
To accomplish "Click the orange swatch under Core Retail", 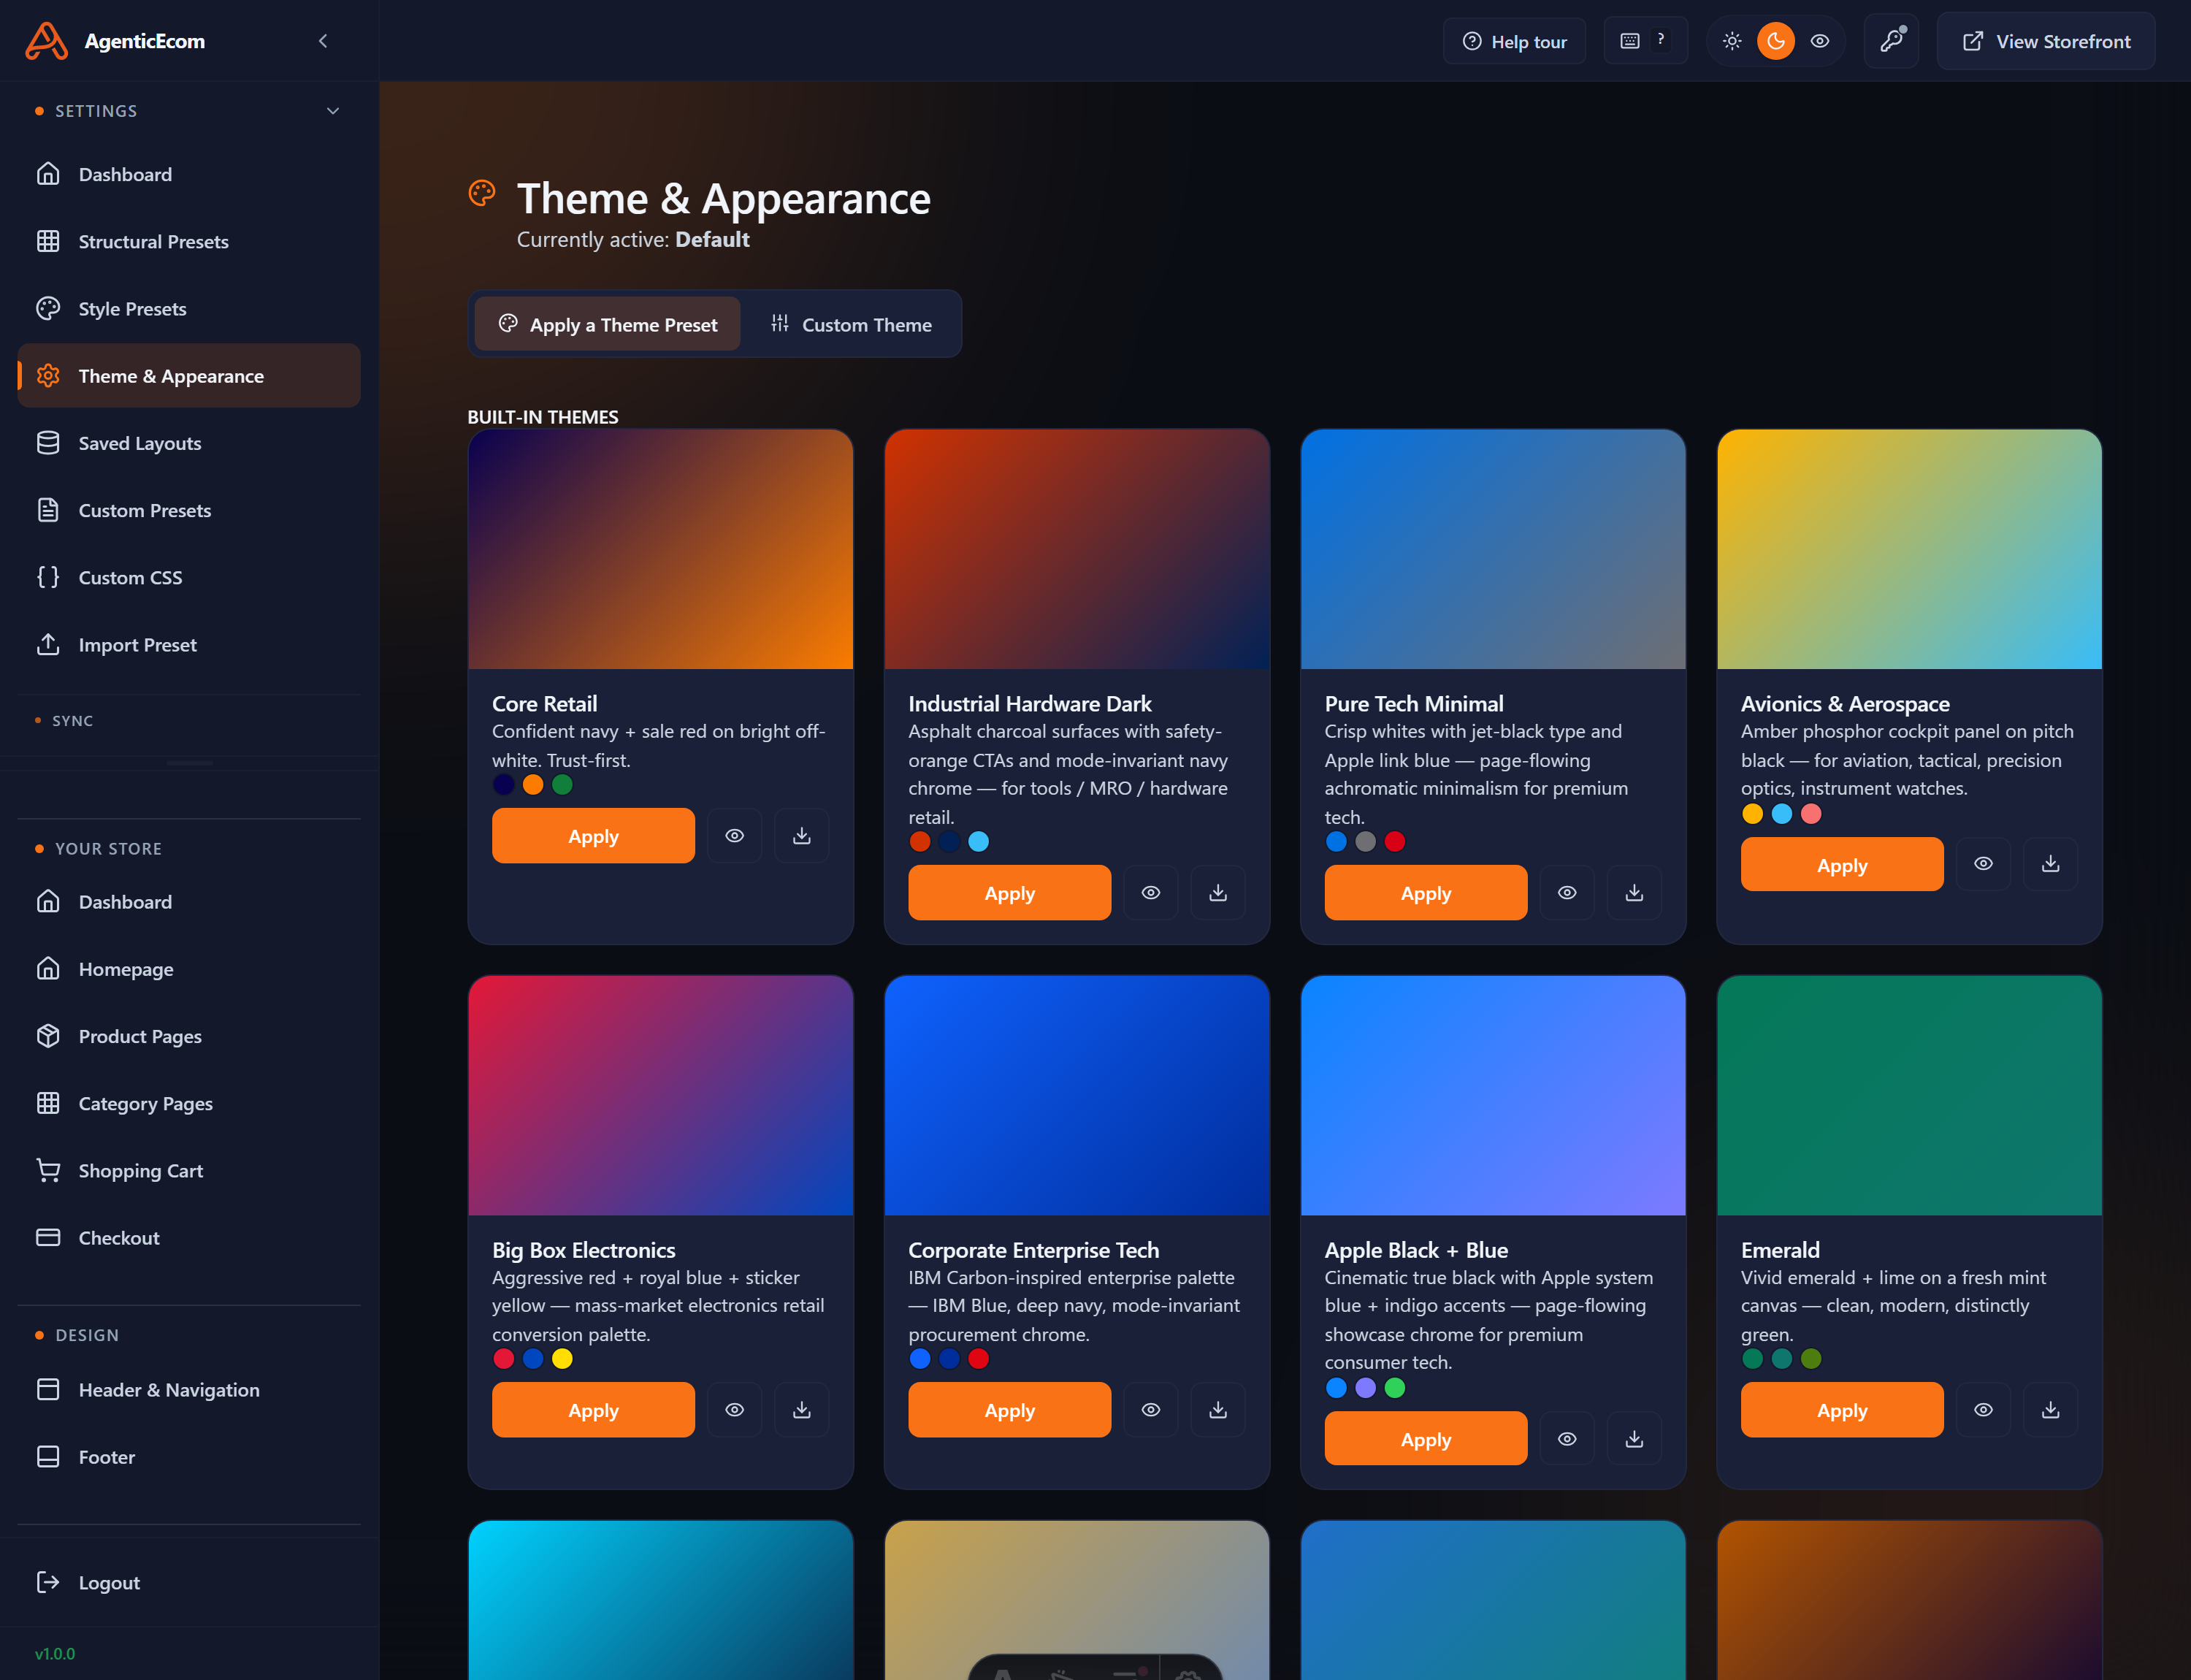I will coord(533,785).
